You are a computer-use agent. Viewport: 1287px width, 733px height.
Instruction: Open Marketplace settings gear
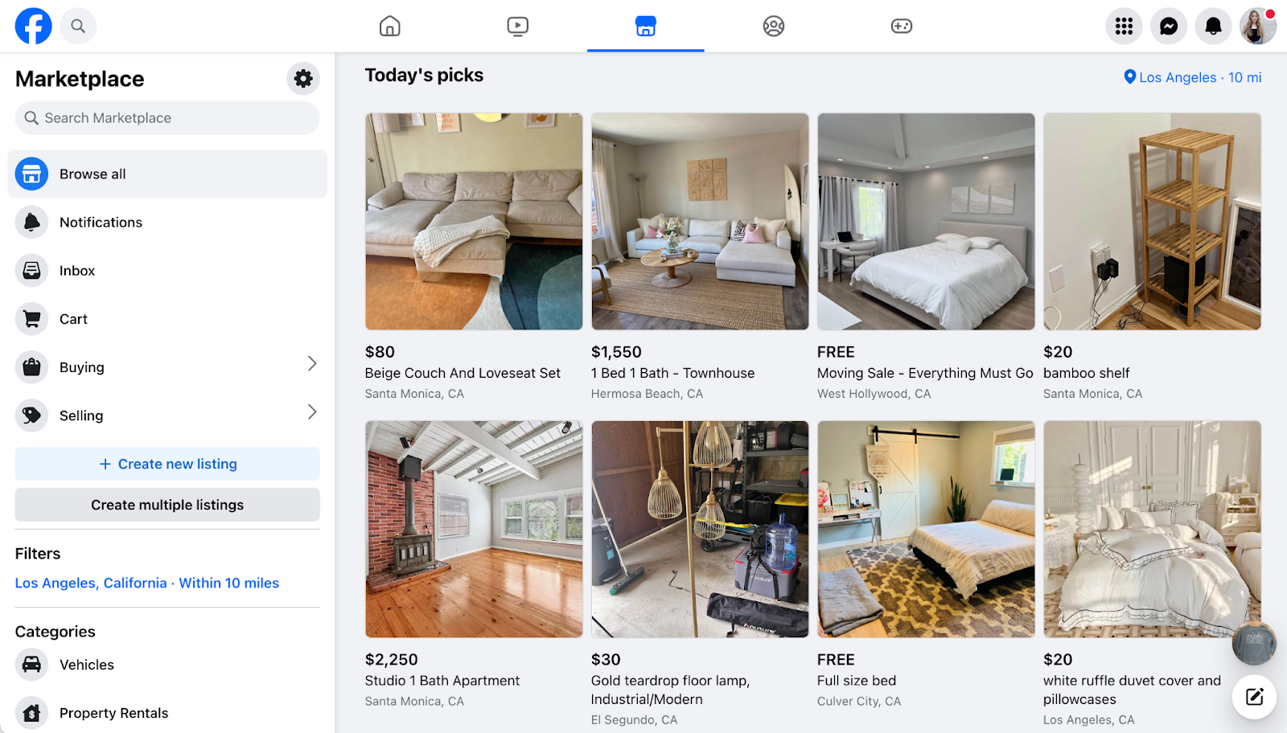click(x=303, y=79)
